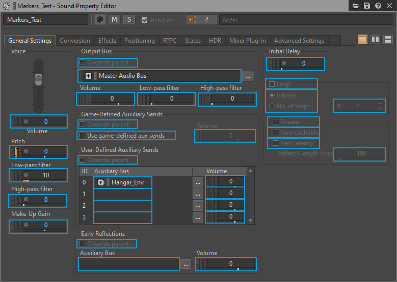
Task: Solo the sound with the S button
Action: click(x=129, y=20)
